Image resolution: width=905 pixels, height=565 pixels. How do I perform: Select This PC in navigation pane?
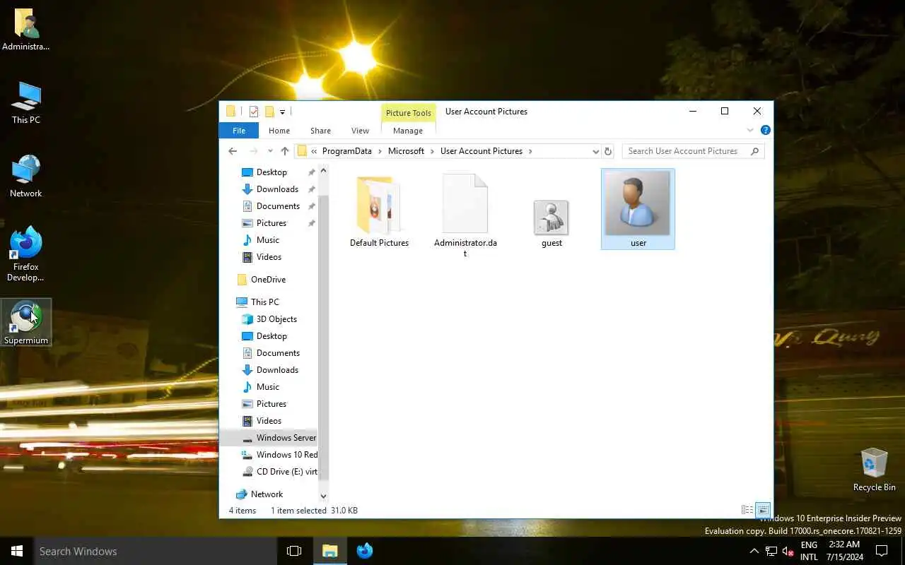(264, 302)
